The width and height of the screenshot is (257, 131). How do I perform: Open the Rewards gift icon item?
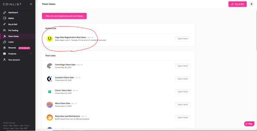[x=4, y=48]
